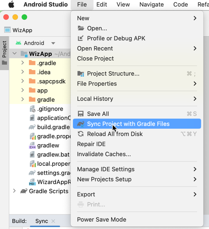Open the Project tool window tab
This screenshot has width=209, height=229.
5,53
